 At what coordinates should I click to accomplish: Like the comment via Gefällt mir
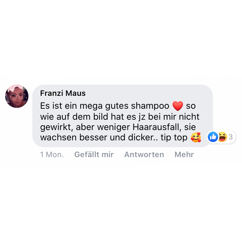(94, 155)
